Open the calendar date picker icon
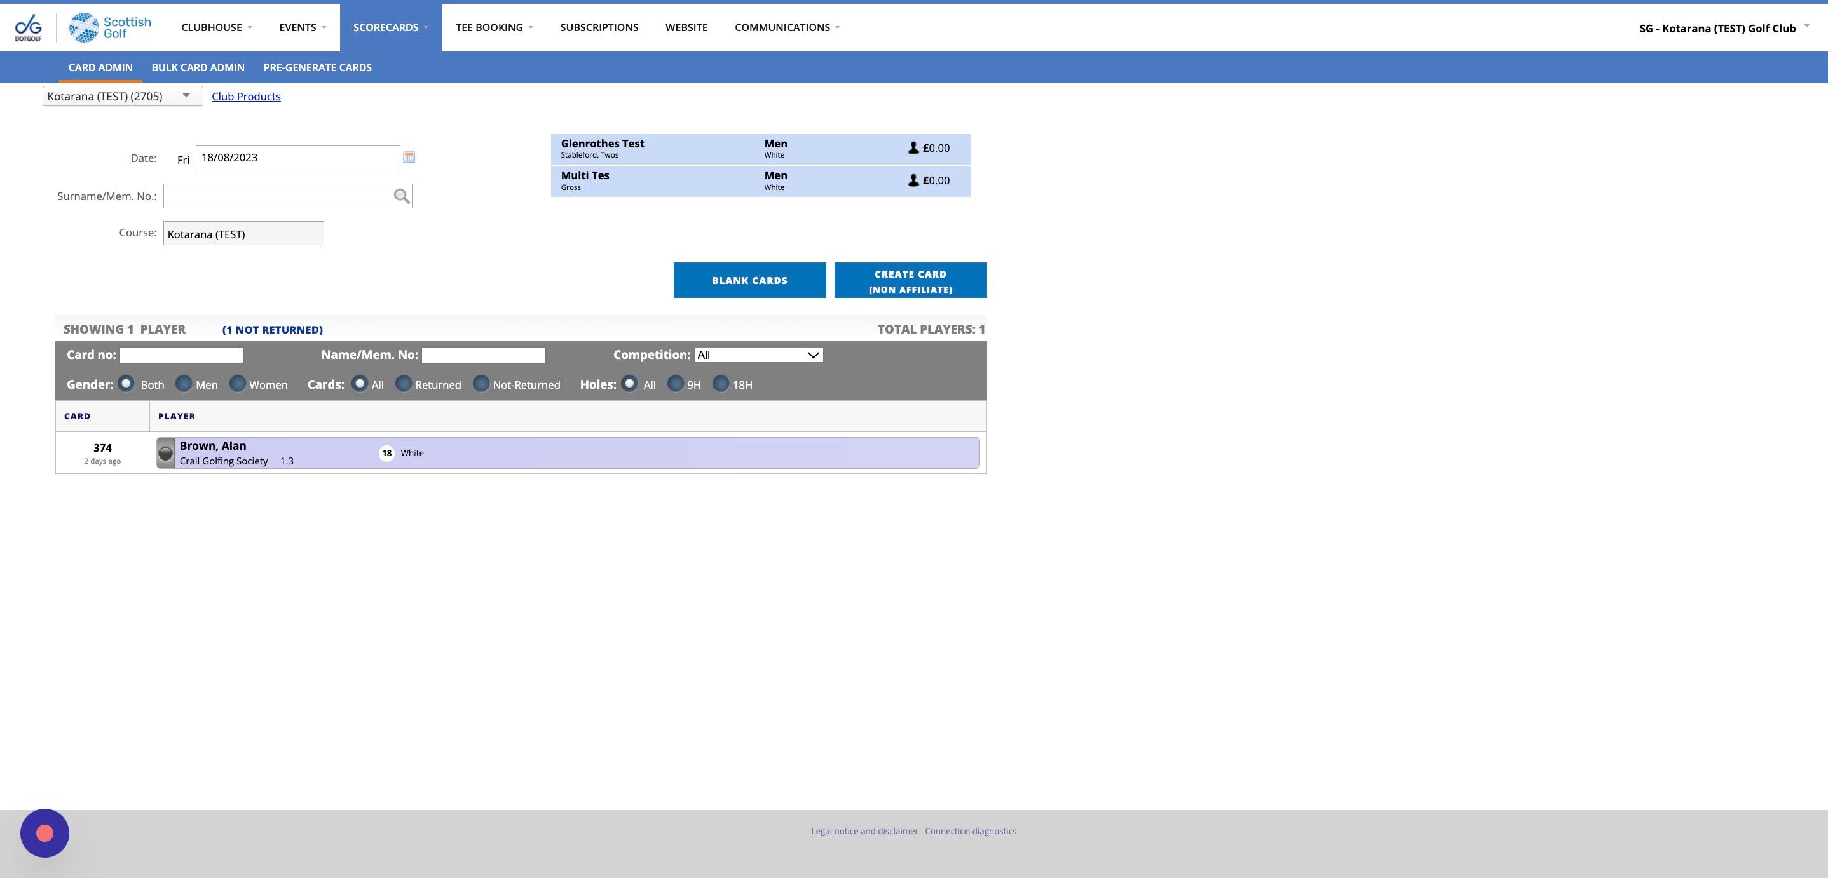Viewport: 1828px width, 878px height. (409, 158)
